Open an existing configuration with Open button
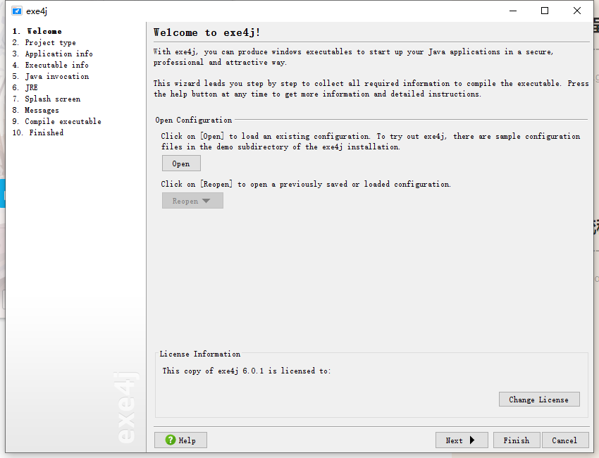The image size is (599, 458). pyautogui.click(x=181, y=163)
